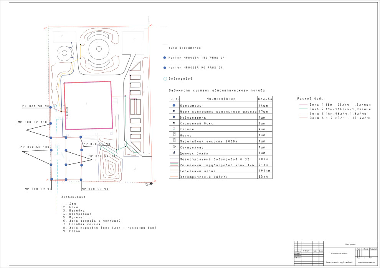Click the Водорозетка symbol in legend table
This screenshot has height=268, width=380.
click(x=174, y=117)
